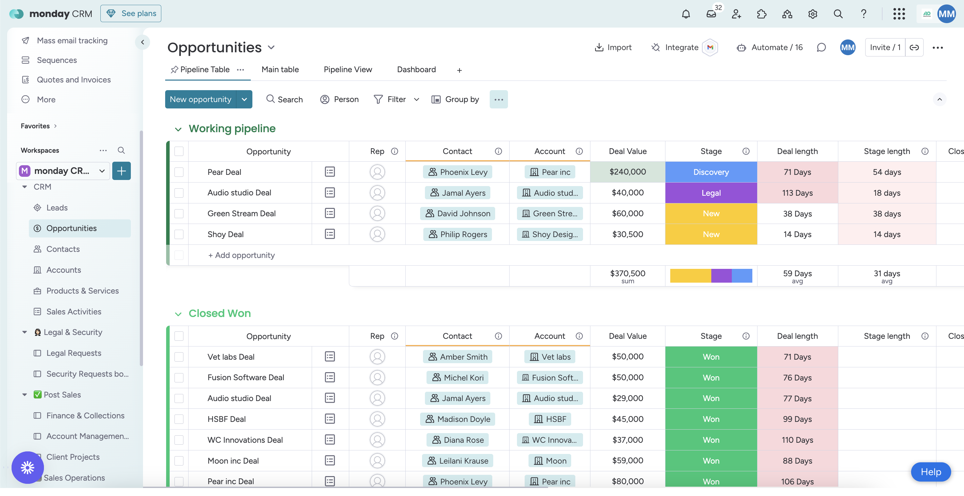Open the notifications bell
Screen dimensions: 964x496
tap(686, 14)
